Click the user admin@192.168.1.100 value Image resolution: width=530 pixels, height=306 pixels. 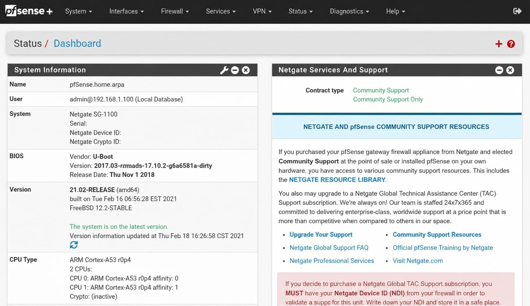click(126, 100)
